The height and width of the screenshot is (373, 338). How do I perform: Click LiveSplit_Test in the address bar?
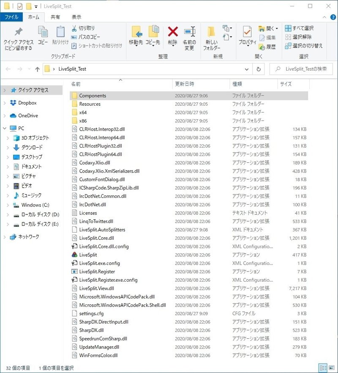coord(72,69)
